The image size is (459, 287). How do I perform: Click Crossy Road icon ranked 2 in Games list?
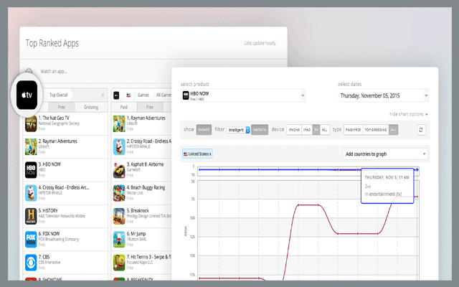pyautogui.click(x=119, y=146)
